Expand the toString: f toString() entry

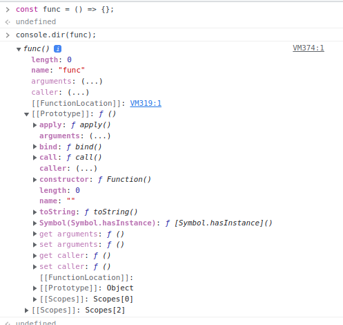pos(35,212)
